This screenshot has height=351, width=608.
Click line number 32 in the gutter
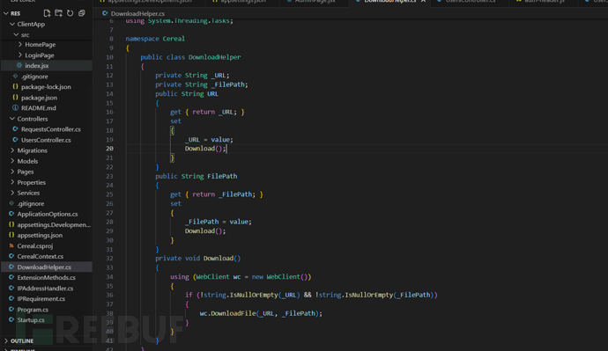(109, 259)
